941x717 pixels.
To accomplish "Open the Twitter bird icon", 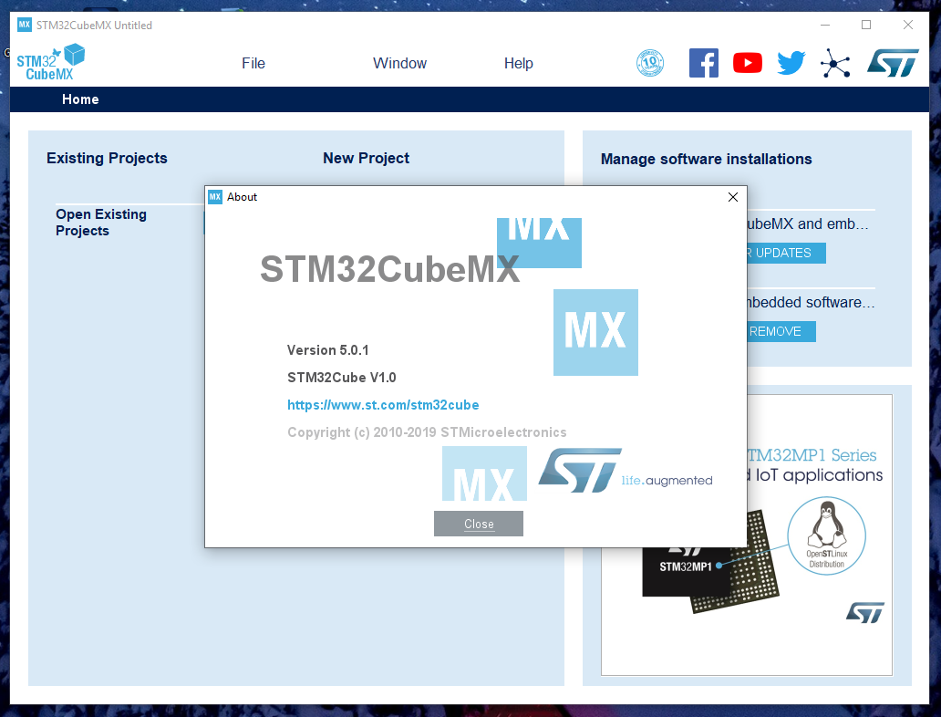I will click(x=791, y=63).
